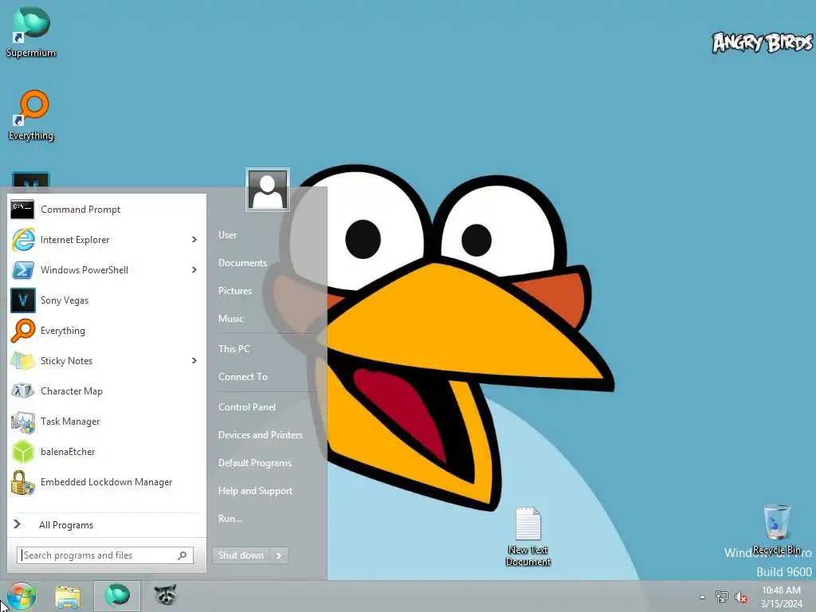Click the balenaEtcher cube icon
The width and height of the screenshot is (816, 612).
click(23, 452)
